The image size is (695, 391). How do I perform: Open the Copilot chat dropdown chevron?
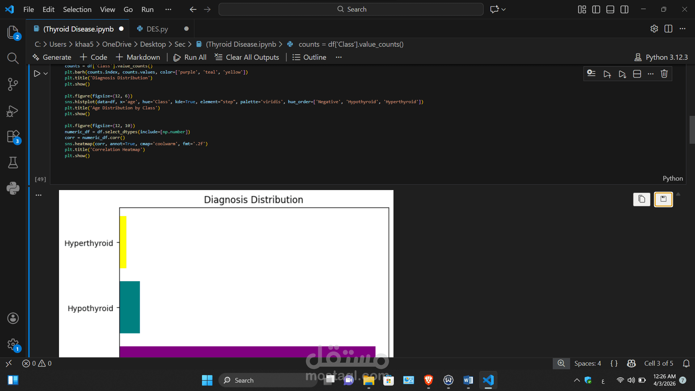tap(504, 9)
